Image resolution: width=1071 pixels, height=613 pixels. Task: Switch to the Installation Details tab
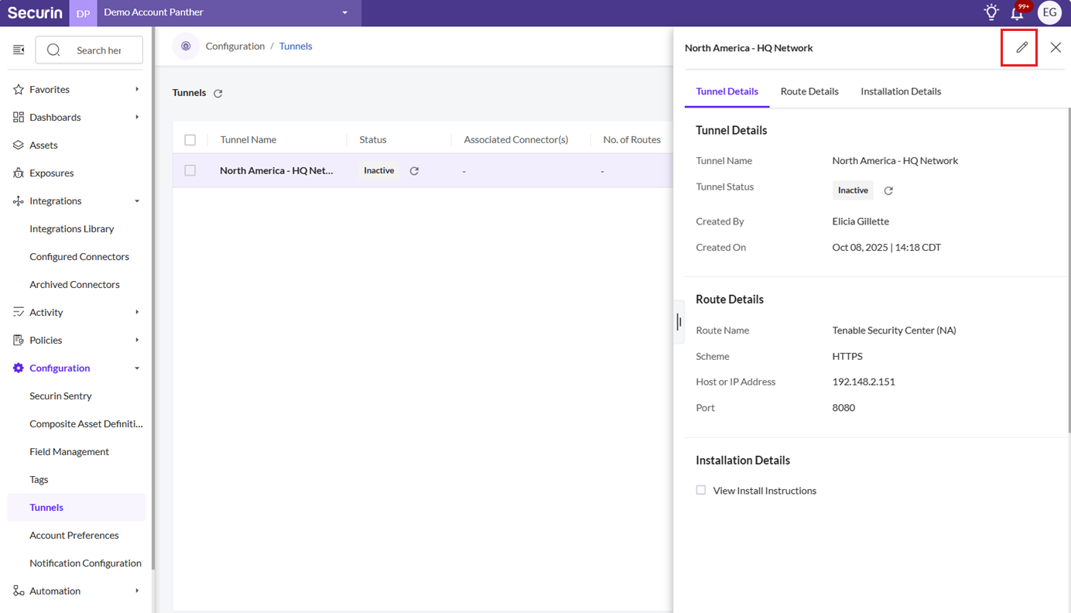[x=901, y=91]
